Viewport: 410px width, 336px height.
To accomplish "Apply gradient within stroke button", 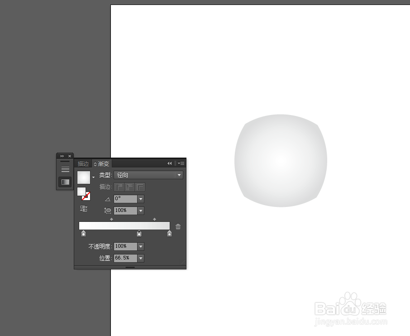I will [x=119, y=187].
